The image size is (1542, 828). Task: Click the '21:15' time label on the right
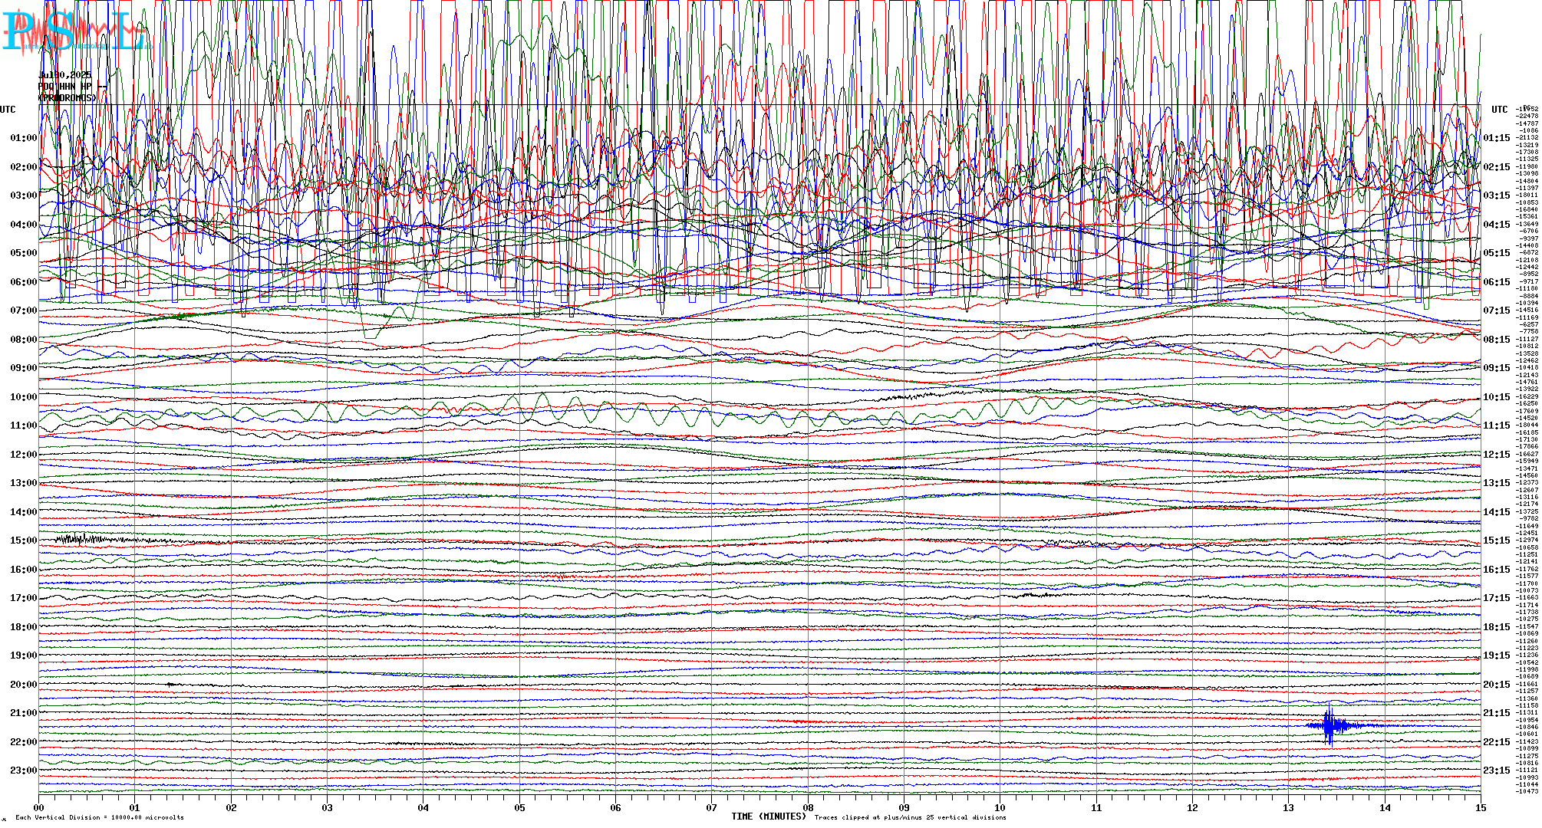pyautogui.click(x=1497, y=713)
